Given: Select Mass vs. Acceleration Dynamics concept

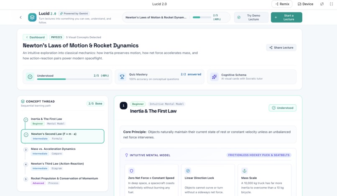Looking at the screenshot, I should tap(63, 151).
